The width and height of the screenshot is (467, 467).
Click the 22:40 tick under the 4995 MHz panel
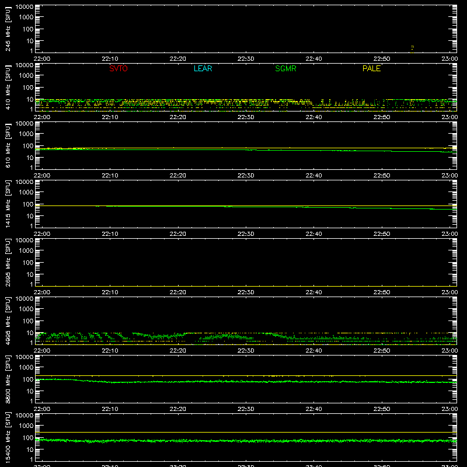pyautogui.click(x=313, y=351)
